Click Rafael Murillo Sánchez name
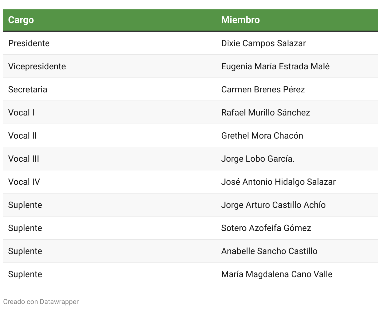381x309 pixels. coord(265,112)
